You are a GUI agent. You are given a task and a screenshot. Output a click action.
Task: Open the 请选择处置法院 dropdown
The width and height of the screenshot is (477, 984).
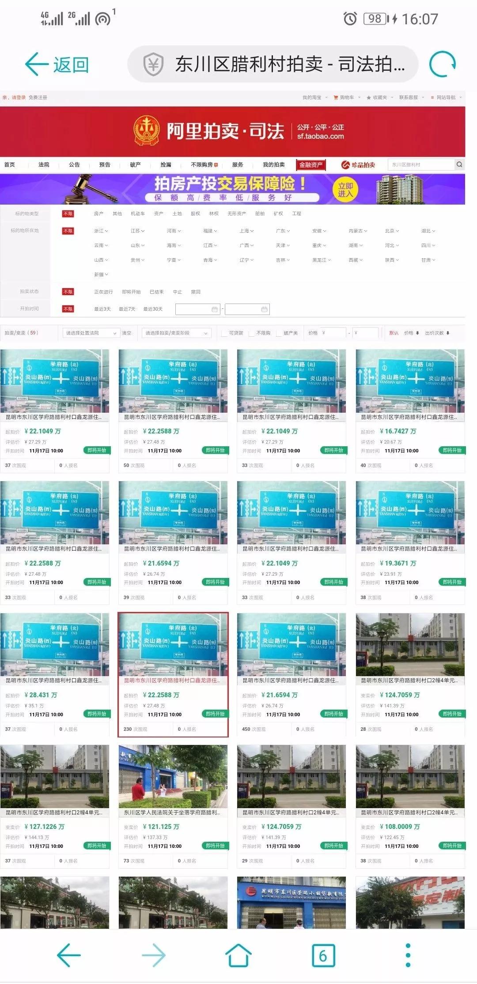pos(91,333)
